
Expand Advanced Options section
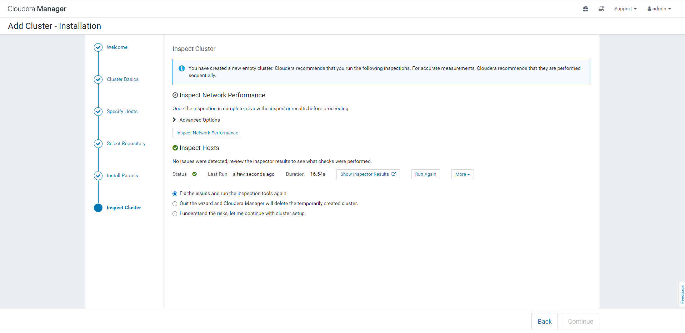tap(196, 120)
